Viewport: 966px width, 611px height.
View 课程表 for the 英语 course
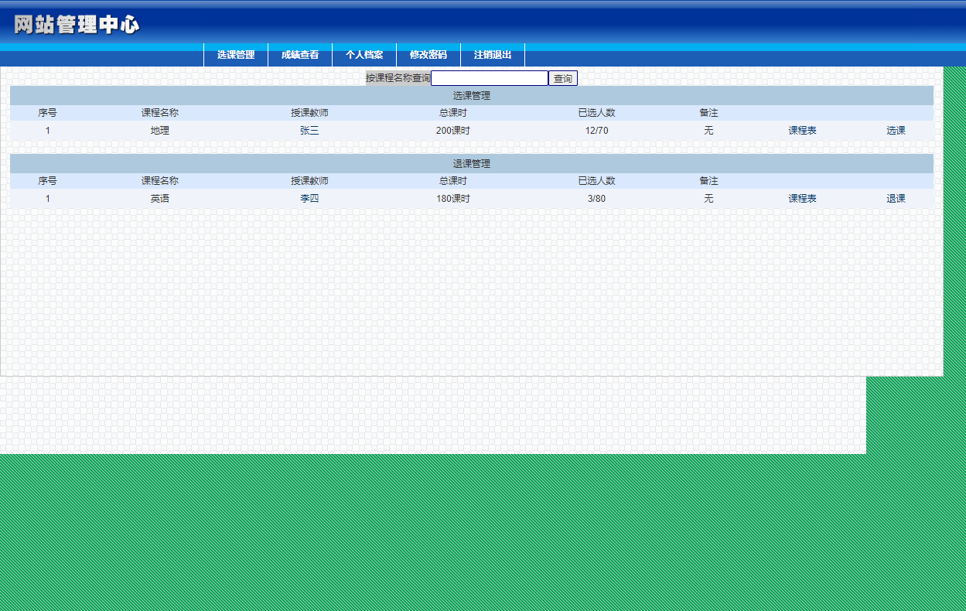coord(802,199)
